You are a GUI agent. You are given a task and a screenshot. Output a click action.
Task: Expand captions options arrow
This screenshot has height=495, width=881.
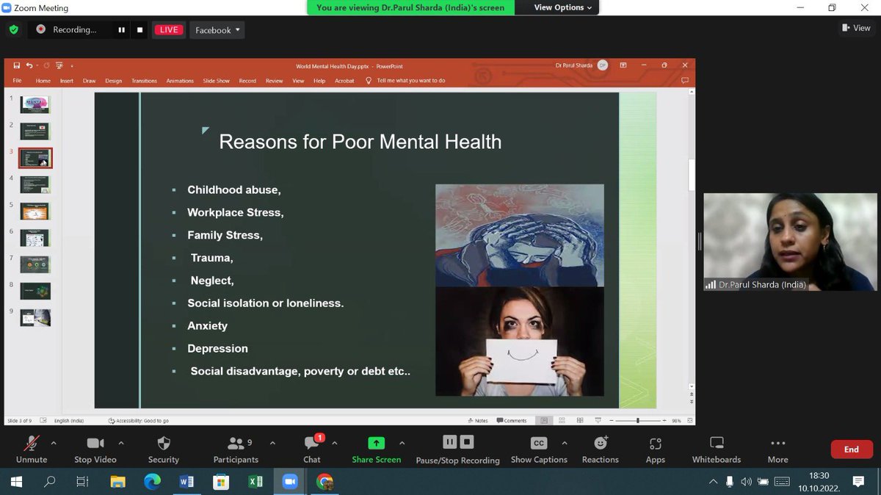pyautogui.click(x=564, y=443)
